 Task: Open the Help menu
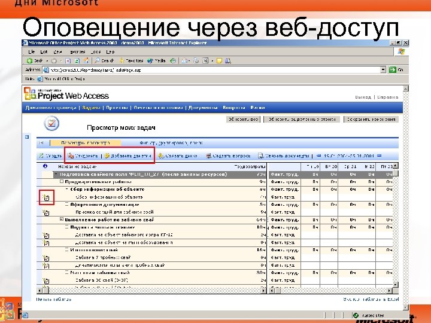tap(110, 51)
